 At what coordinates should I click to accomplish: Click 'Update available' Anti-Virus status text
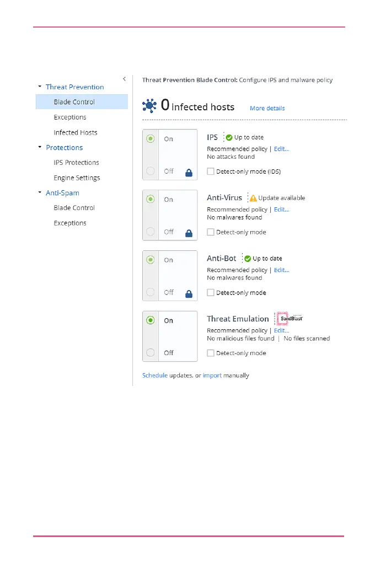point(282,198)
